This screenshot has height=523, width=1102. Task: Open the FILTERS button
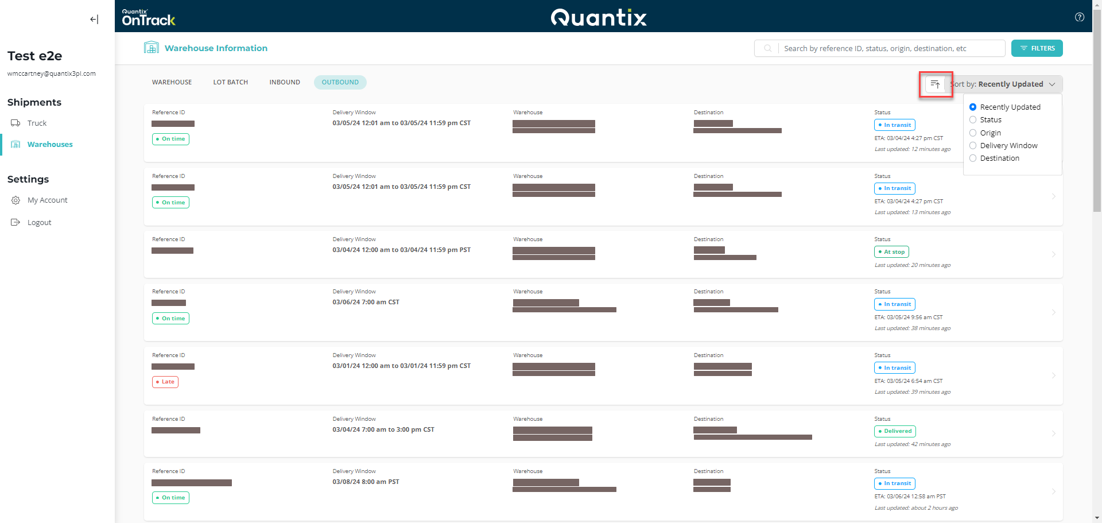(x=1037, y=49)
